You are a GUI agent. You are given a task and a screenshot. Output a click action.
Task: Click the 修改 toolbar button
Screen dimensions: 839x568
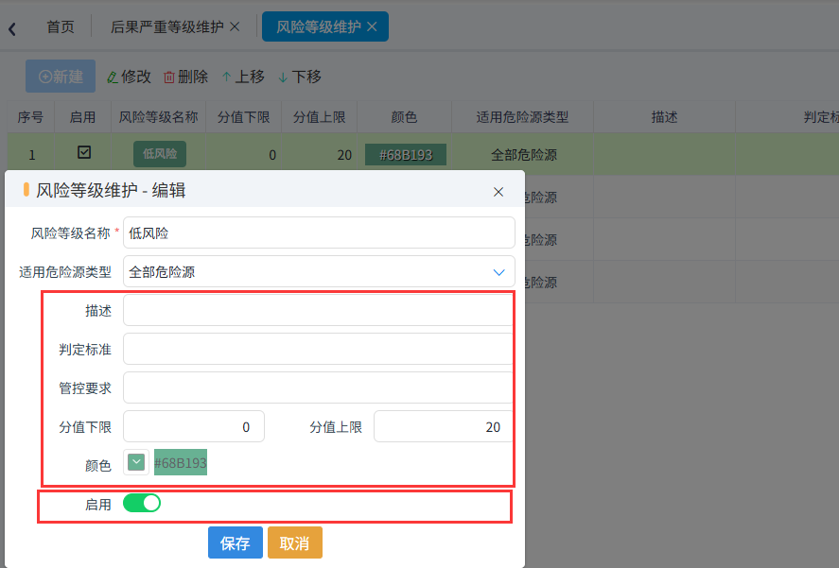[x=129, y=77]
